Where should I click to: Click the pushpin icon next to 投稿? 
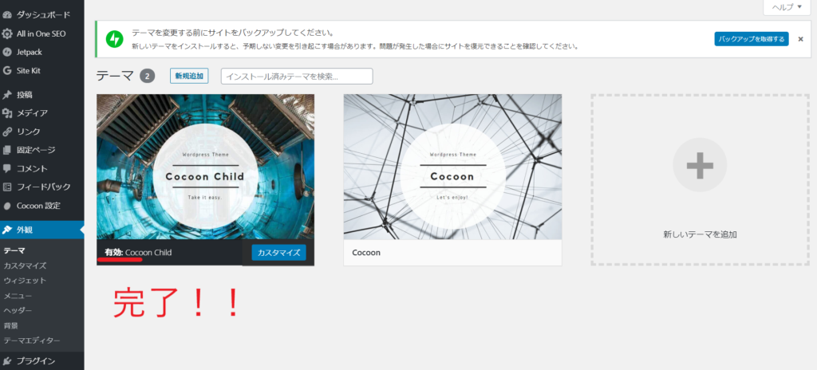tap(7, 95)
